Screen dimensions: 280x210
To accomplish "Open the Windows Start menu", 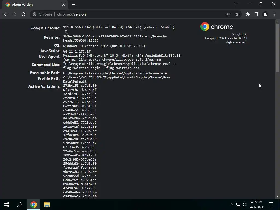I will [7, 205].
